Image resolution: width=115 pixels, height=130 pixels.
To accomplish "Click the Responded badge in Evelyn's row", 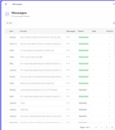I will pos(83,77).
